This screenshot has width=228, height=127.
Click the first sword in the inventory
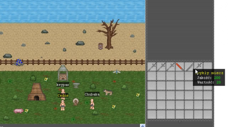(x=152, y=67)
